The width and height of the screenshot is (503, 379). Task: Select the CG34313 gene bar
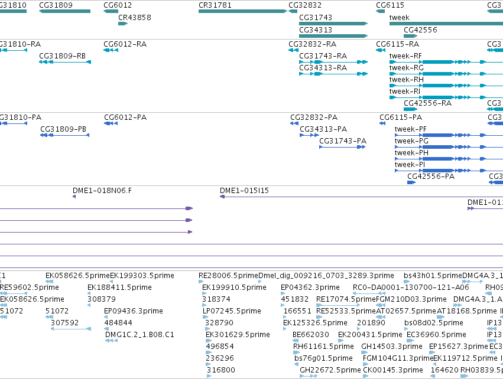point(333,36)
